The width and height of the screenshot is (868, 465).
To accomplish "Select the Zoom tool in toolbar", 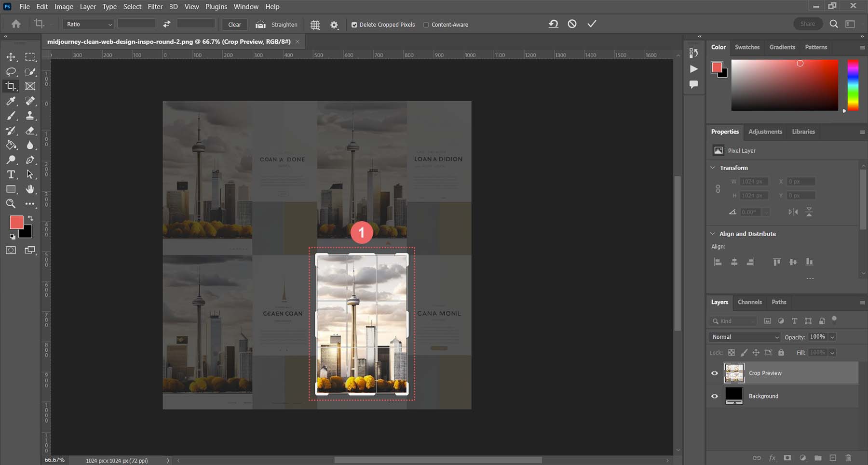I will coord(11,204).
